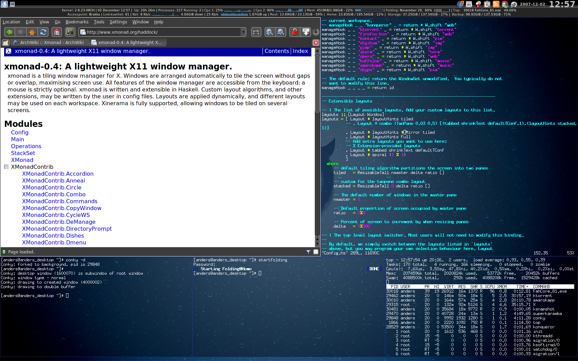Image resolution: width=578 pixels, height=361 pixels.
Task: Open the Main module link
Action: (x=18, y=139)
